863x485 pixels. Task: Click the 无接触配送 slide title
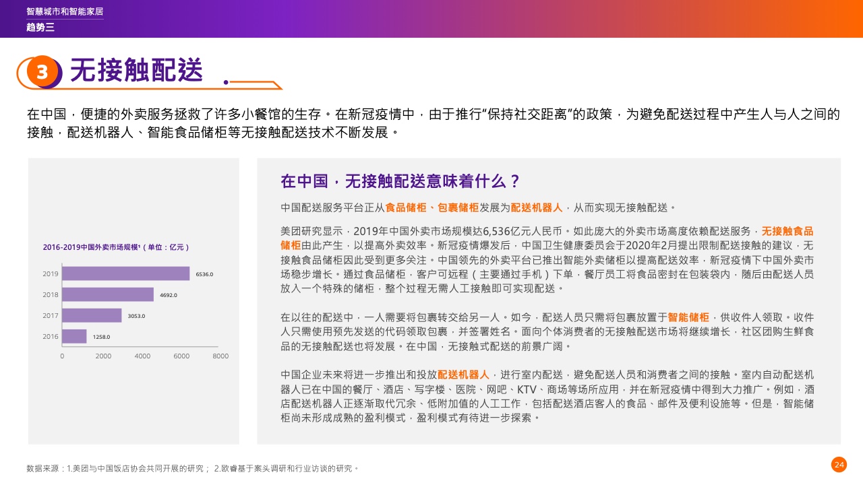pos(136,71)
